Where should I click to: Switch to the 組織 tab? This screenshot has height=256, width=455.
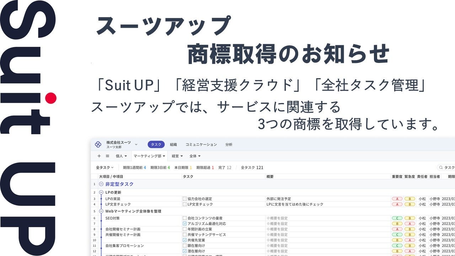click(173, 145)
